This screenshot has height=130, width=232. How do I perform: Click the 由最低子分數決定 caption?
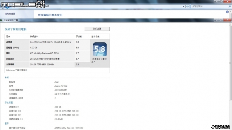point(99,60)
